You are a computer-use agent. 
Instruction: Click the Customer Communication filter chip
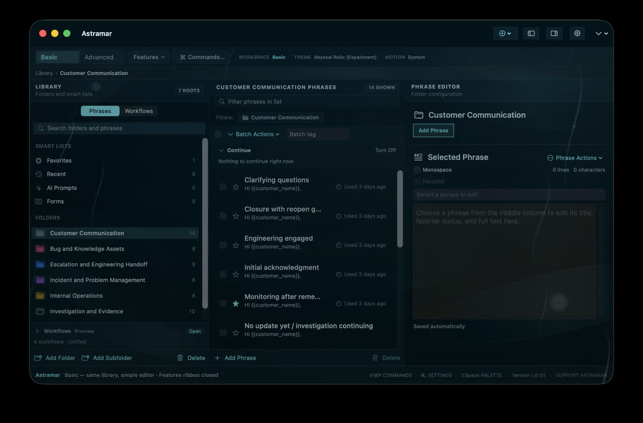pyautogui.click(x=280, y=118)
